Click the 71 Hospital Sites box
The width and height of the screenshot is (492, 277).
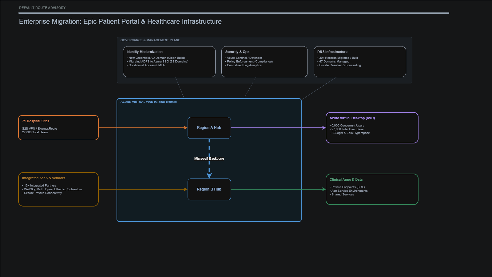tap(58, 127)
